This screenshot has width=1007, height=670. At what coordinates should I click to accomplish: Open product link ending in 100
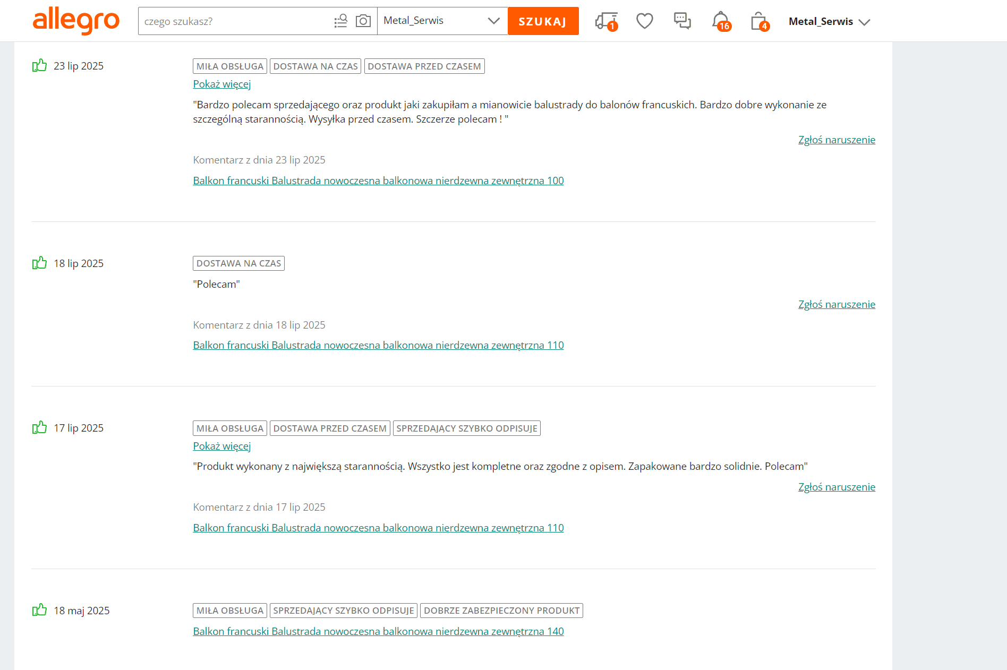pyautogui.click(x=378, y=181)
